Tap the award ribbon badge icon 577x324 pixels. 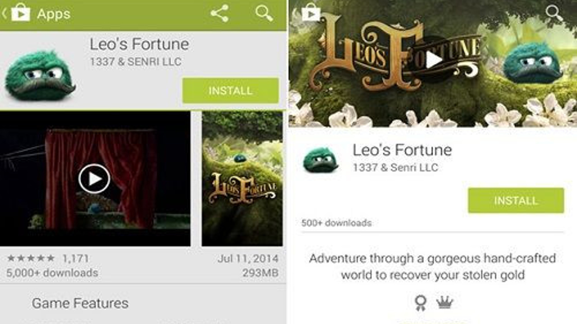point(420,303)
